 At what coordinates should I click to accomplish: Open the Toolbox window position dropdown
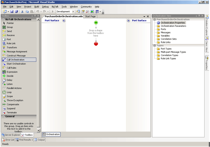click(32, 16)
